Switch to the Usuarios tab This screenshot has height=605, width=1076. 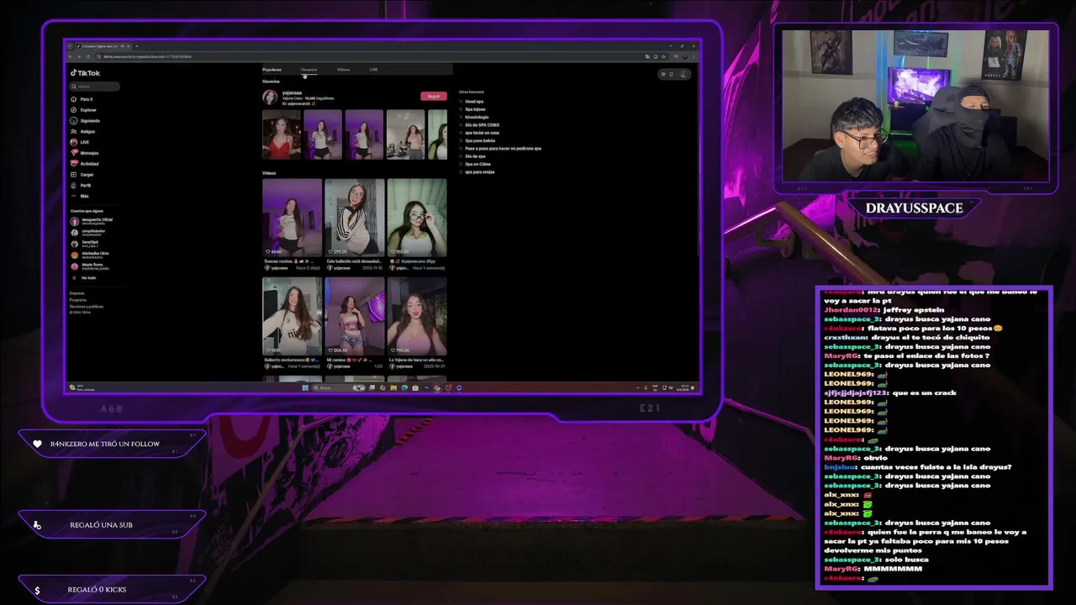tap(309, 70)
